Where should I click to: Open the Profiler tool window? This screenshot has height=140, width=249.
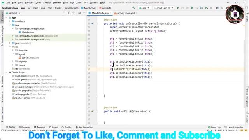click(x=67, y=127)
